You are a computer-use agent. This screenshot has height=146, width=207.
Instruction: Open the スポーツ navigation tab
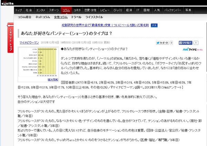[54, 10]
